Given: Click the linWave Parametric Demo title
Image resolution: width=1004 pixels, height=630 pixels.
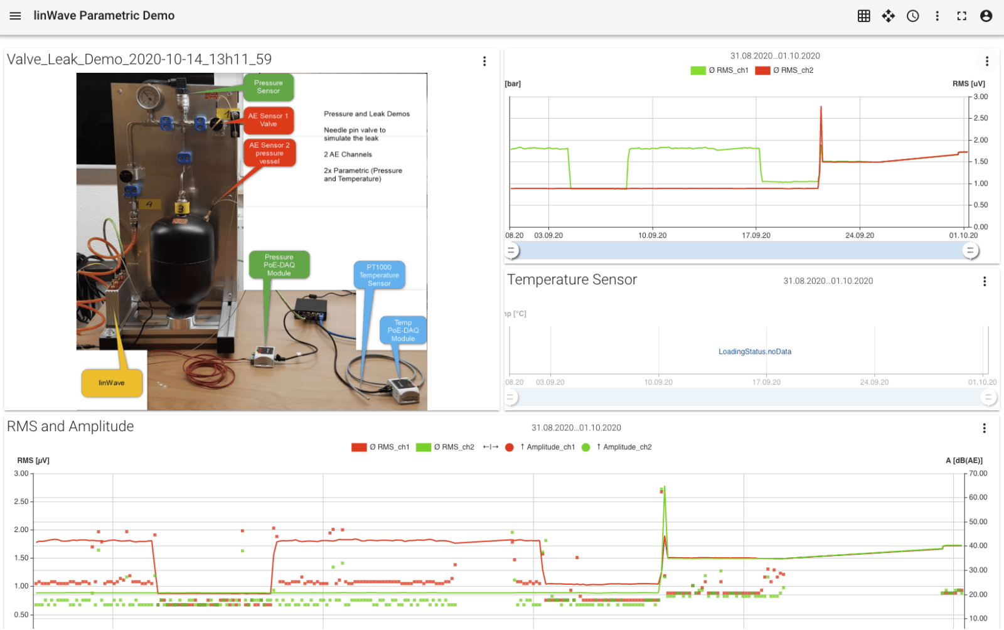Looking at the screenshot, I should pyautogui.click(x=104, y=16).
